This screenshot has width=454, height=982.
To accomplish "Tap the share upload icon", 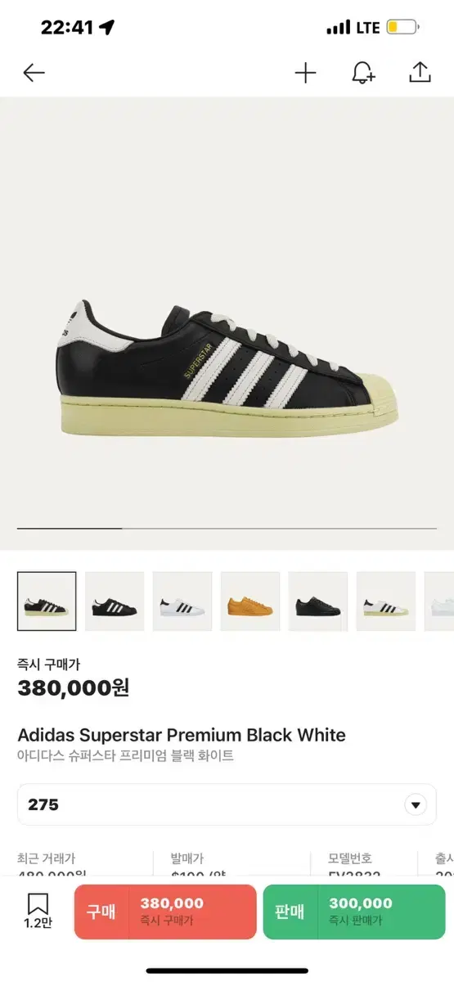I will click(x=420, y=72).
